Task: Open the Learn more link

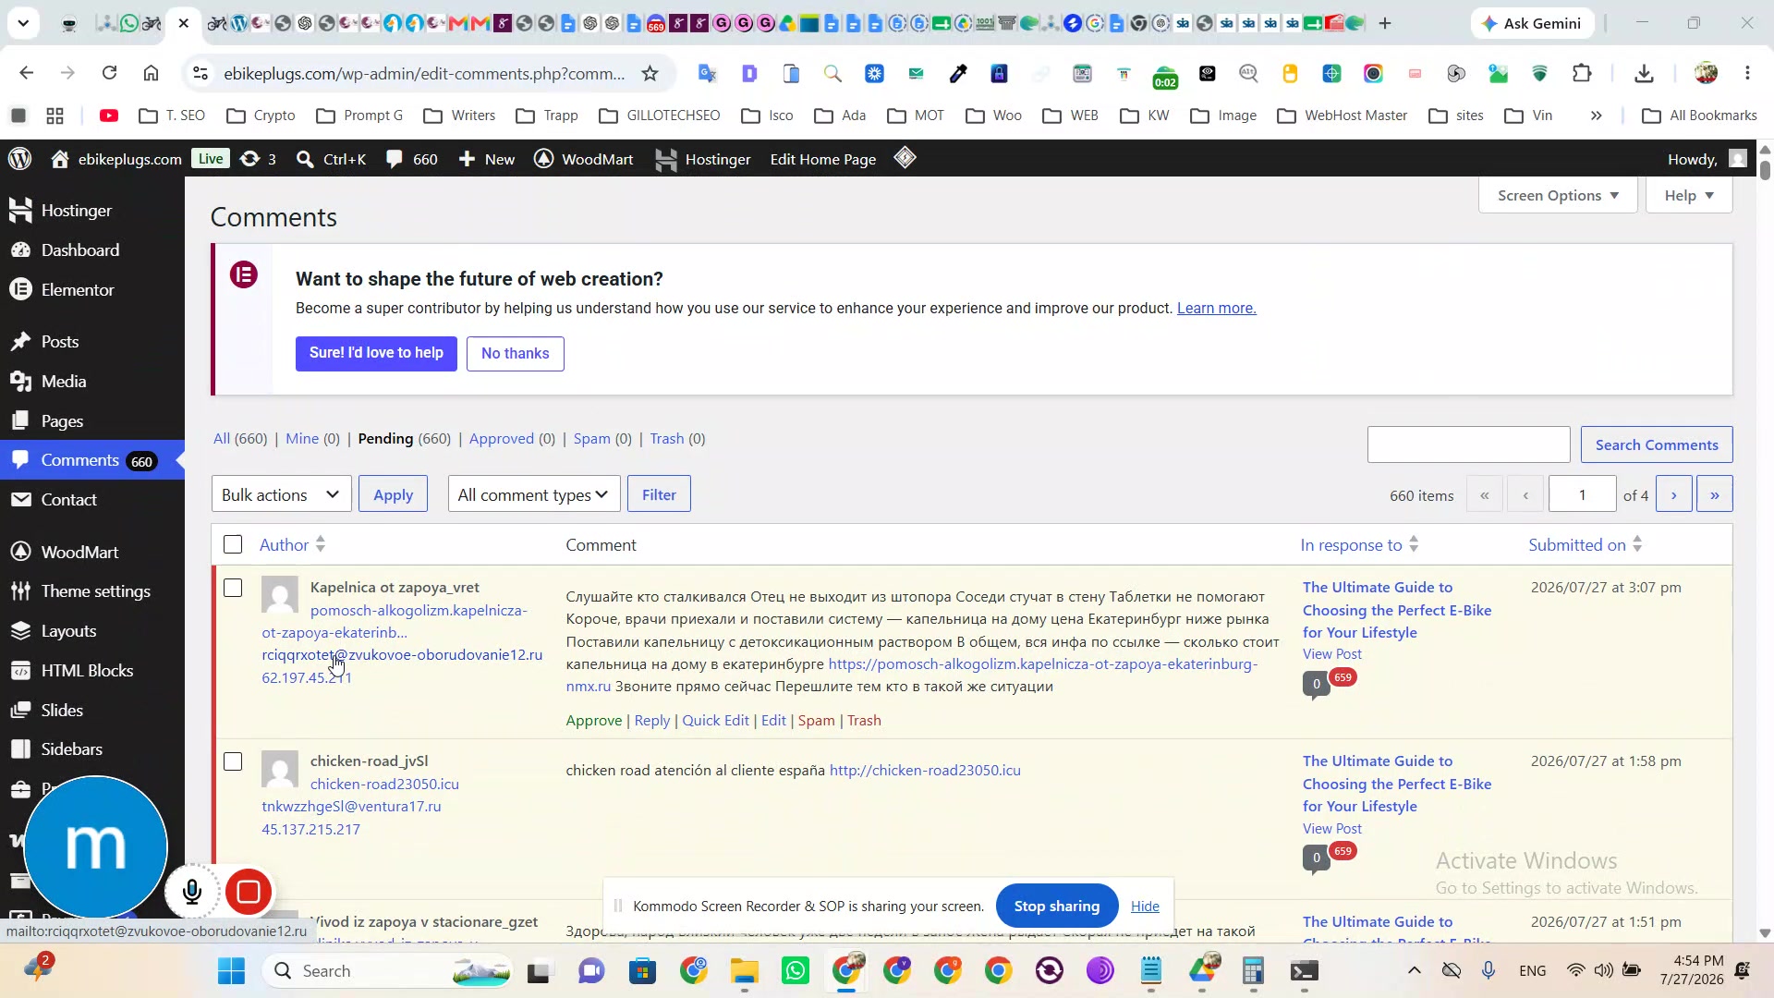Action: tap(1216, 309)
